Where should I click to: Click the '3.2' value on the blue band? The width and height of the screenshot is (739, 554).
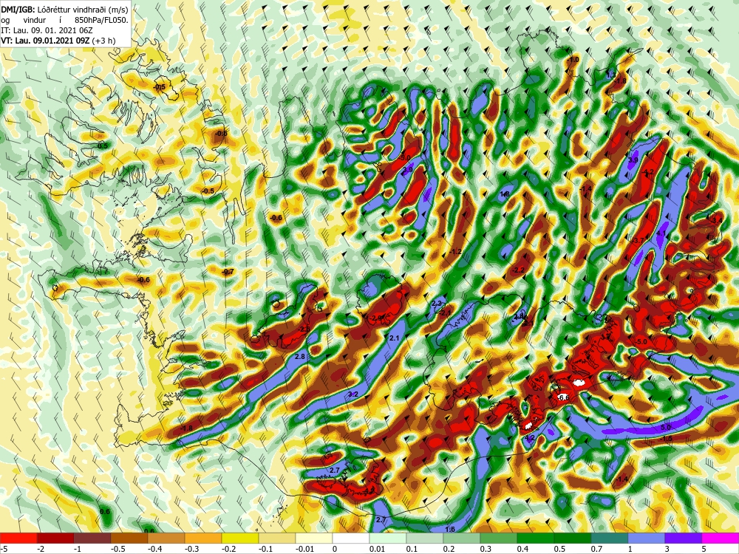click(353, 394)
